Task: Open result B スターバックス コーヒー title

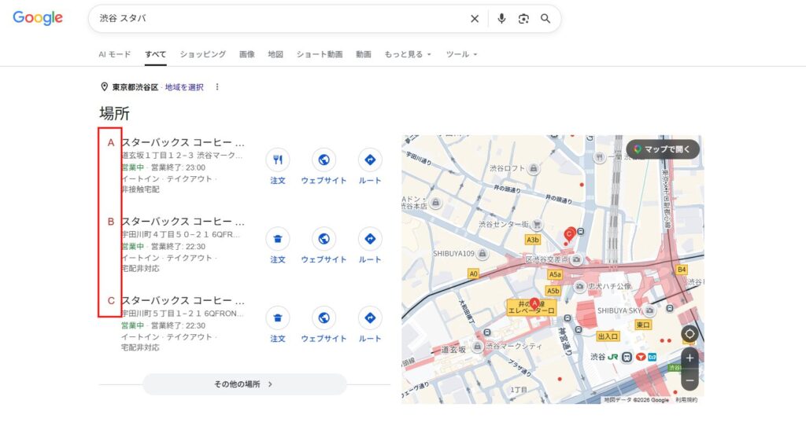Action: (x=183, y=221)
